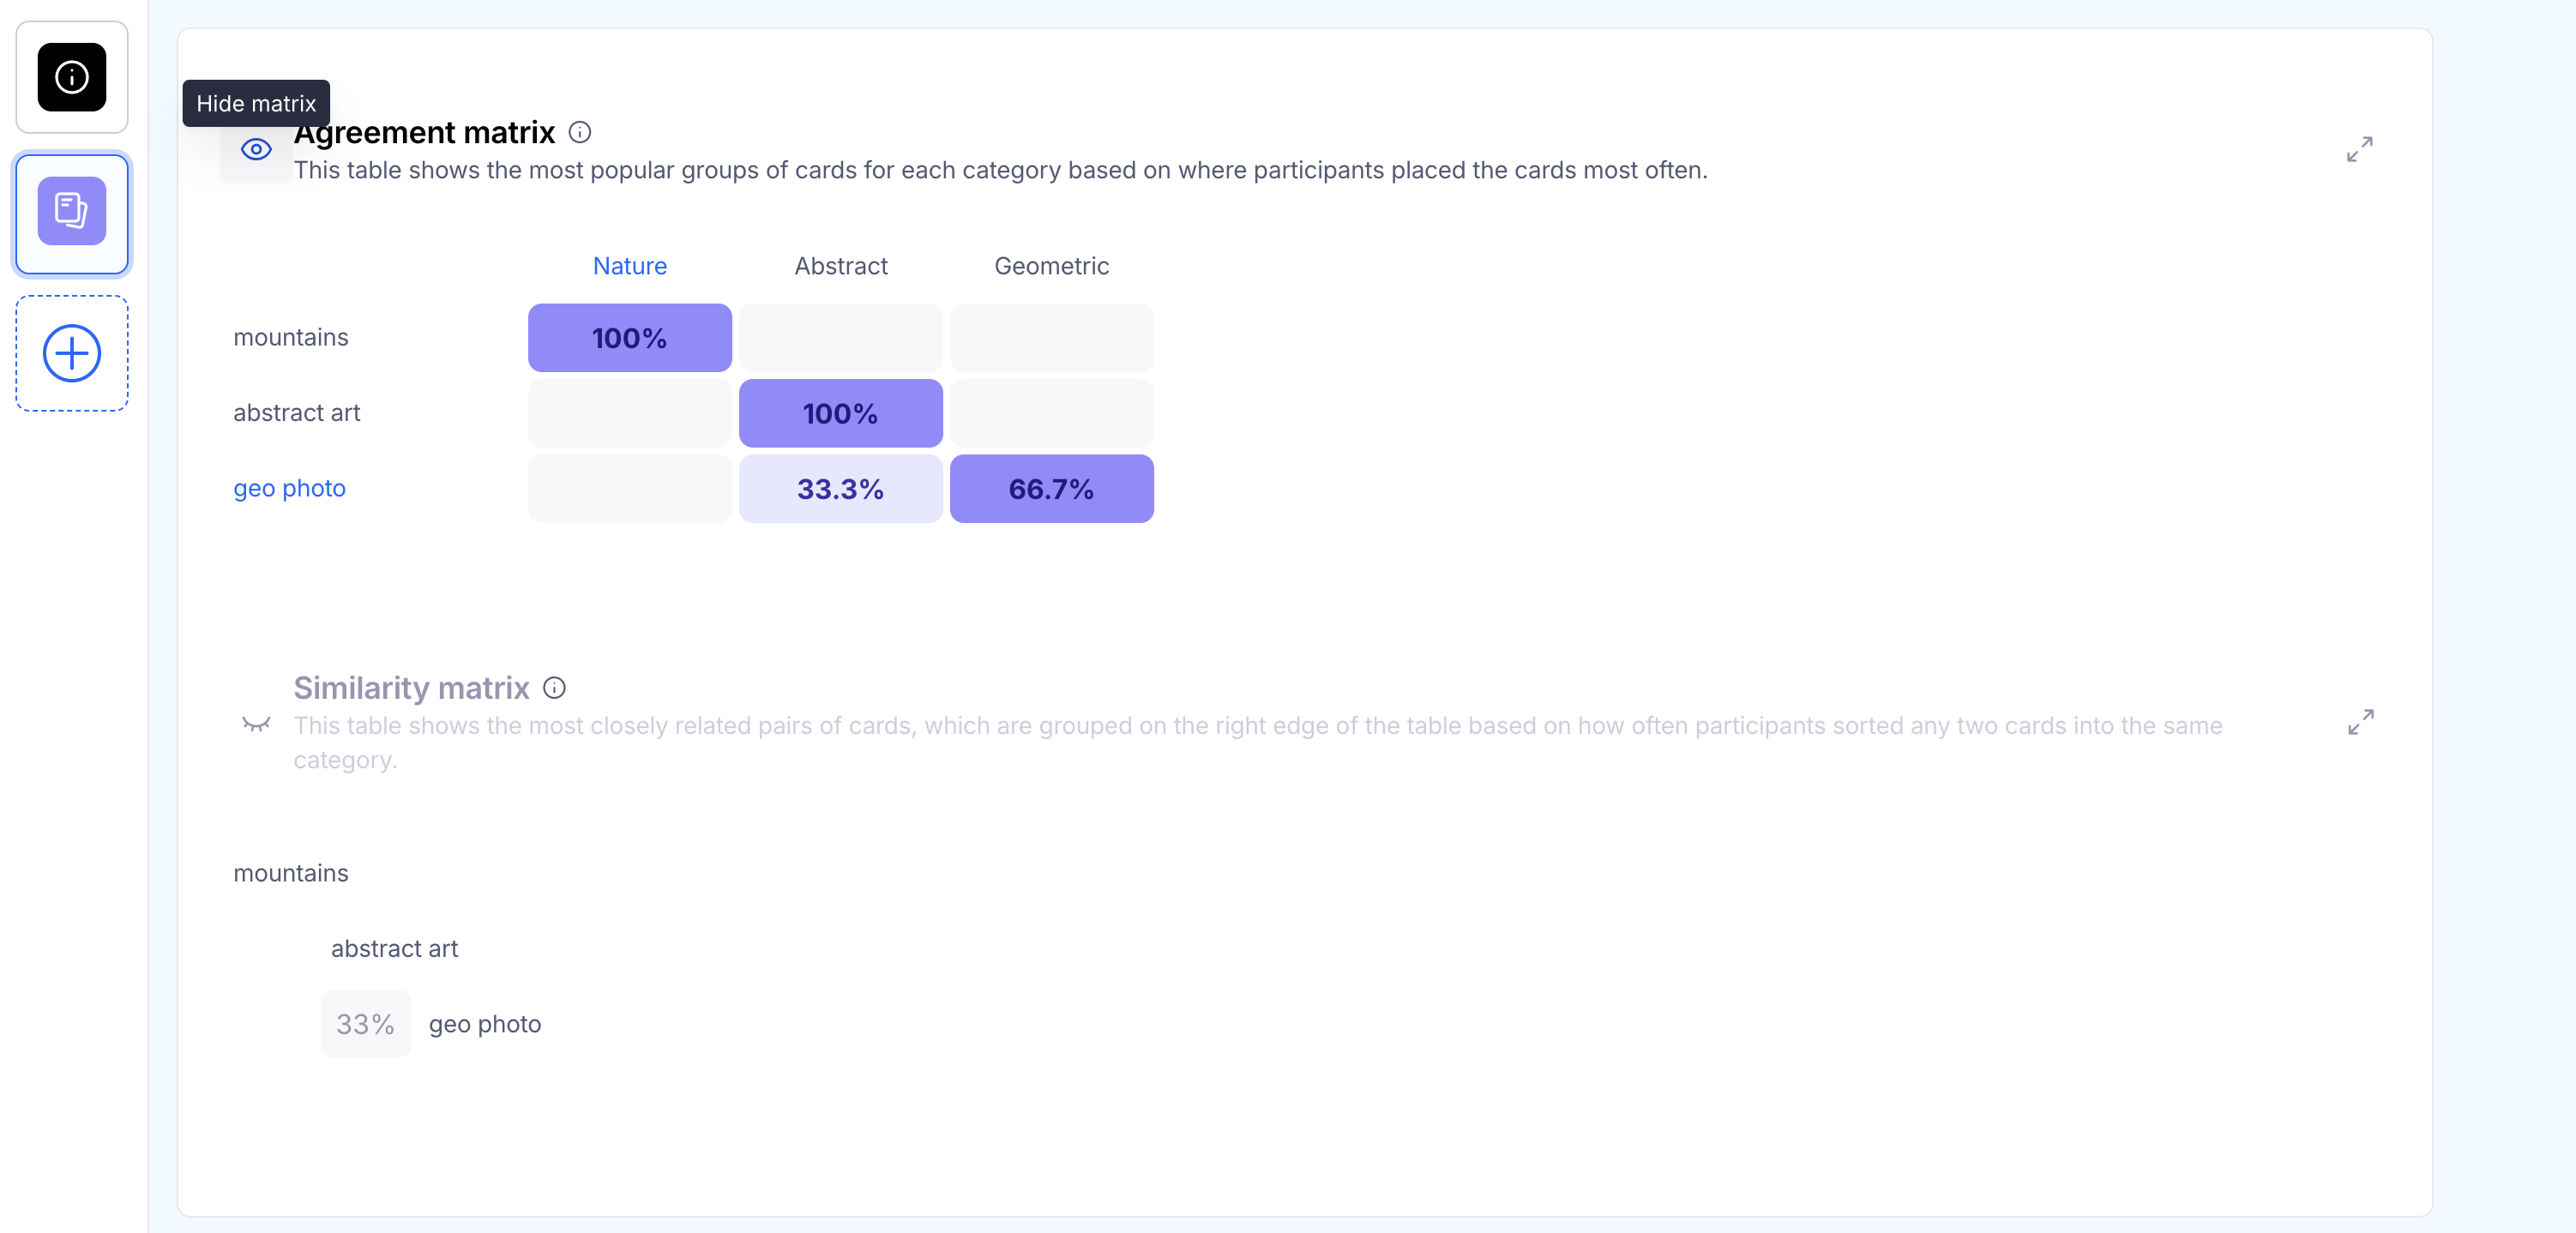The height and width of the screenshot is (1233, 2576).
Task: Select the Geometric category column header
Action: point(1051,266)
